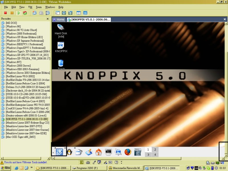Select [MS-DOS] in Favorites

pos(11,23)
